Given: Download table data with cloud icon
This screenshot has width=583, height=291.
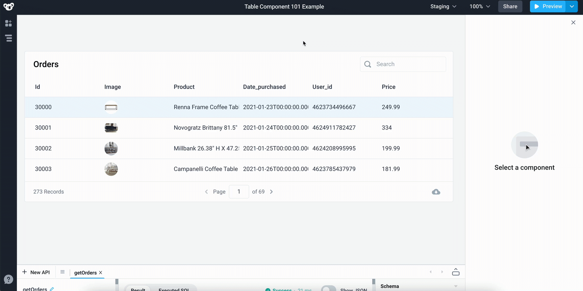Looking at the screenshot, I should coord(436,192).
